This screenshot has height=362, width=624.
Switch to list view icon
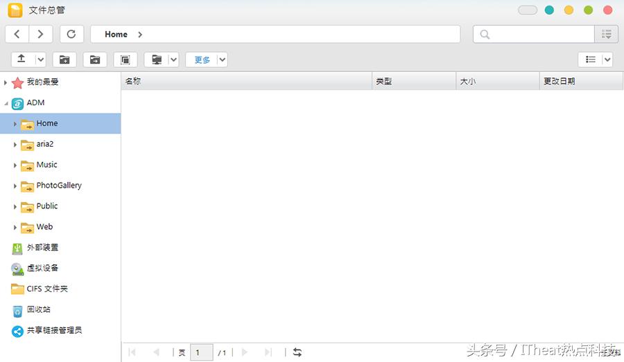(591, 60)
